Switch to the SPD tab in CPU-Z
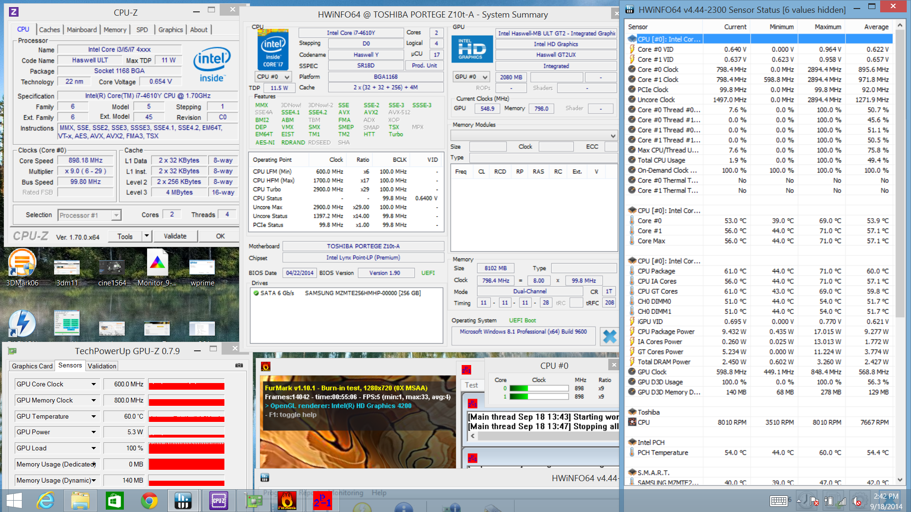911x512 pixels. (142, 29)
